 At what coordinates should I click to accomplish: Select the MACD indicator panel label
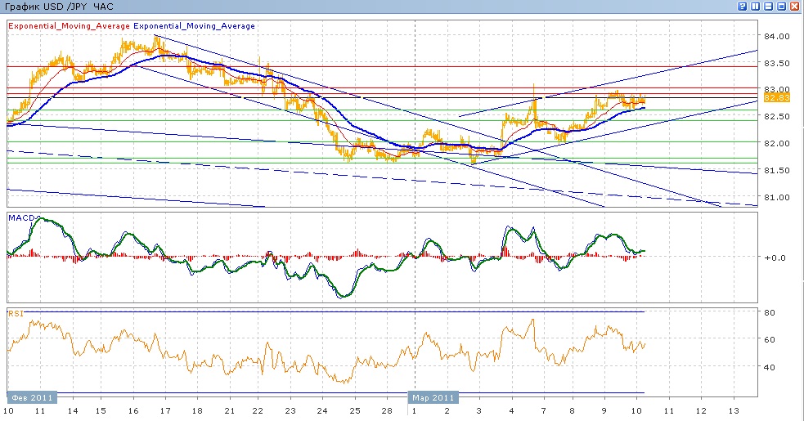(20, 217)
